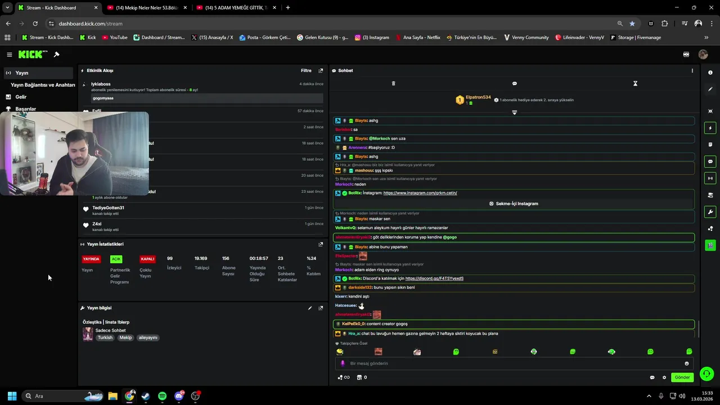Open Filtre in Etkinlik Akışı panel
Viewport: 720px width, 405px height.
point(306,71)
